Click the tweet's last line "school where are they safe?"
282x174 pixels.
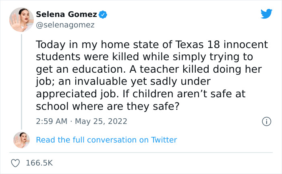pyautogui.click(x=106, y=107)
